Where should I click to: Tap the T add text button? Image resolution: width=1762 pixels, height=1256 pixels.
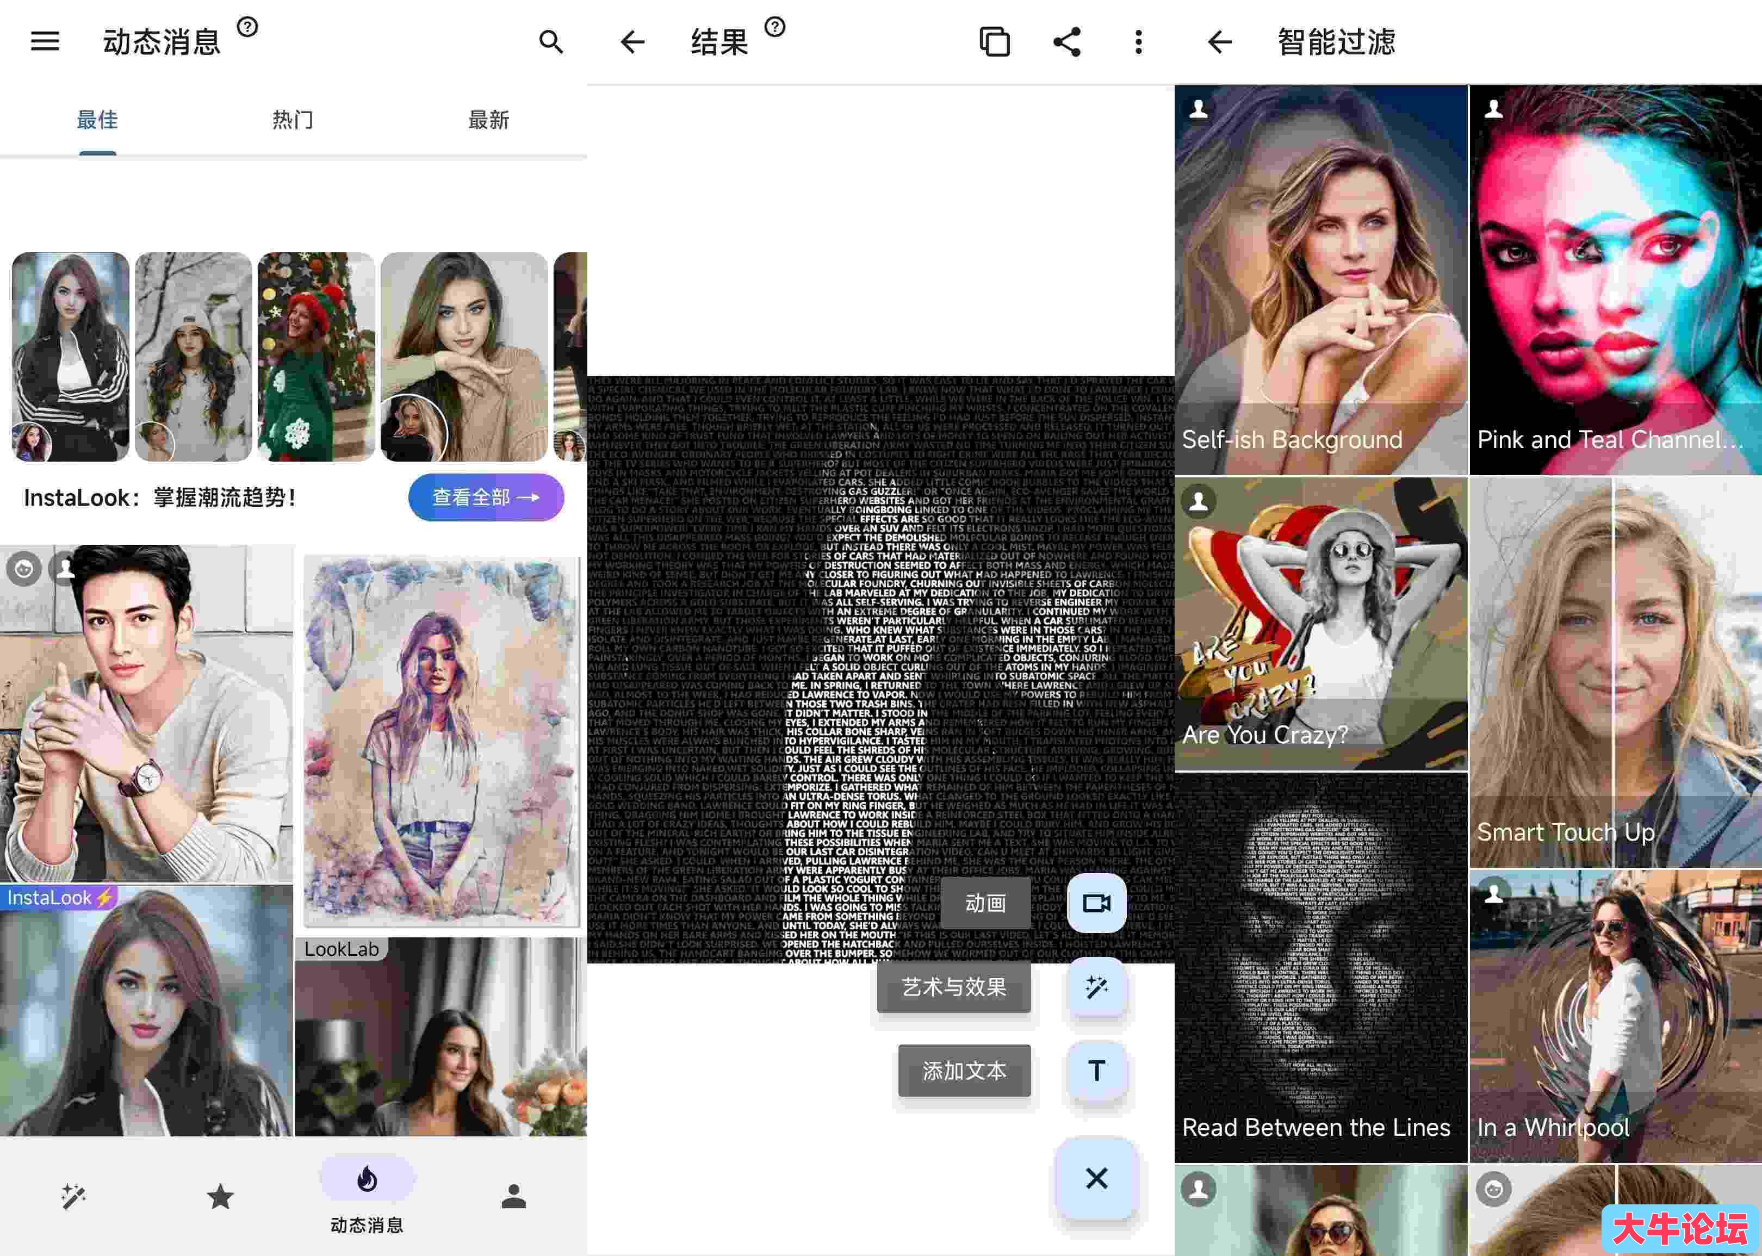(1096, 1071)
